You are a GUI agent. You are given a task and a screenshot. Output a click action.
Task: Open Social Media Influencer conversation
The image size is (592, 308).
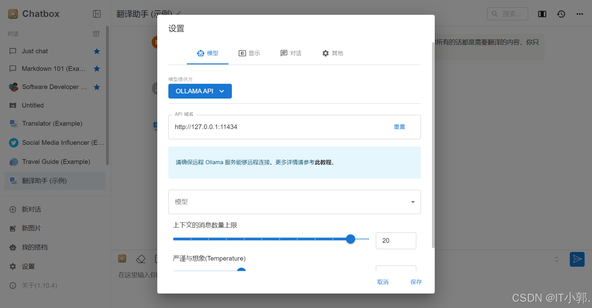point(55,143)
